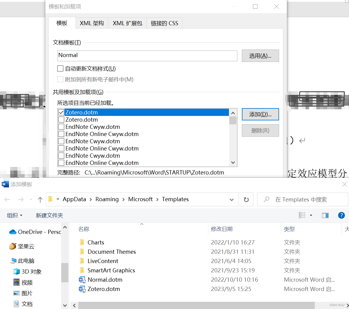Click the back arrow in the file dialog
The image size is (349, 309).
pyautogui.click(x=7, y=199)
